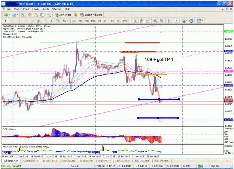Expand the New Chart dropdown arrow
The image size is (234, 169).
pos(9,15)
